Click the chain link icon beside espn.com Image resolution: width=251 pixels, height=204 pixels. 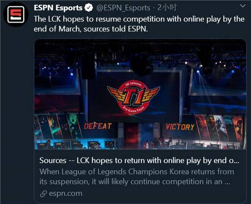43,194
